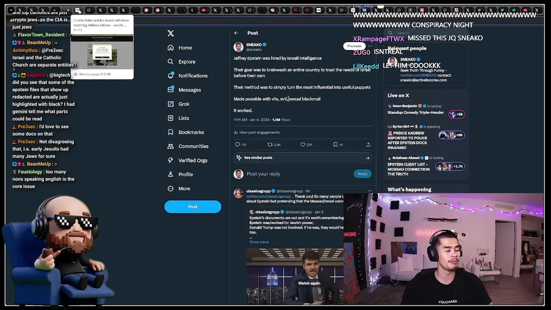551x310 pixels.
Task: Click the share post icon
Action: (x=368, y=145)
